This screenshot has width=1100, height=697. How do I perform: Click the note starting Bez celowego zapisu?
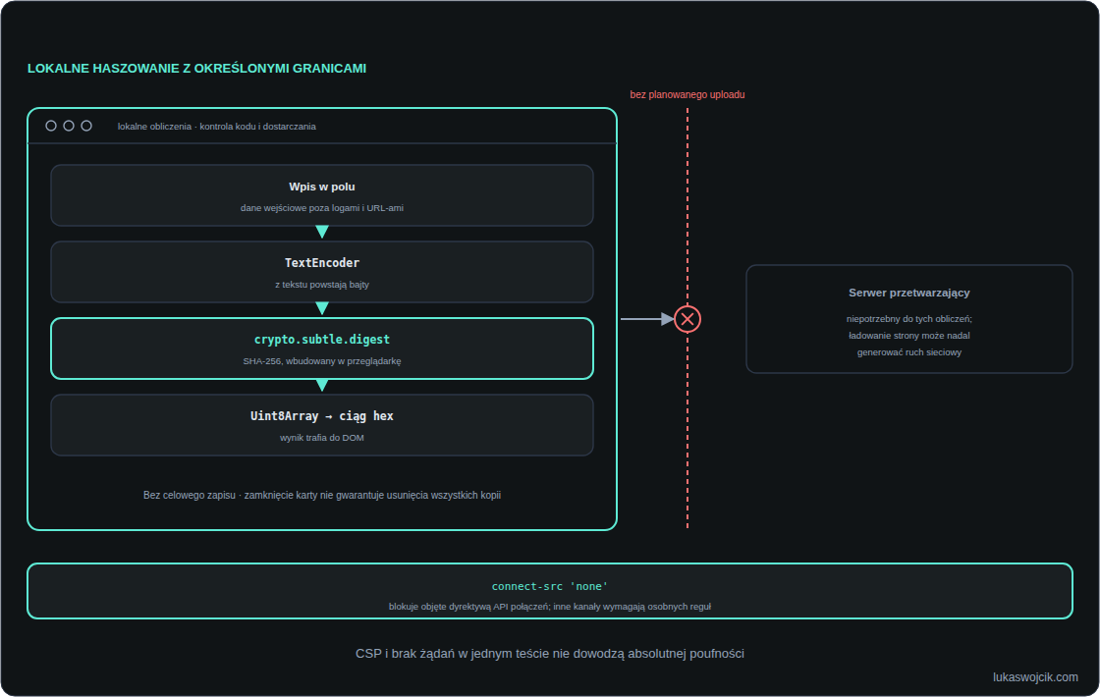[x=322, y=495]
